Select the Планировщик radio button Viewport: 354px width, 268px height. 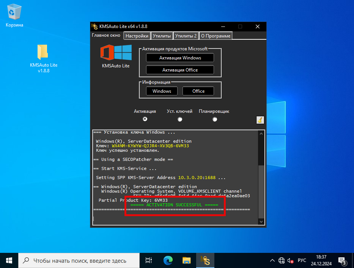coord(215,119)
